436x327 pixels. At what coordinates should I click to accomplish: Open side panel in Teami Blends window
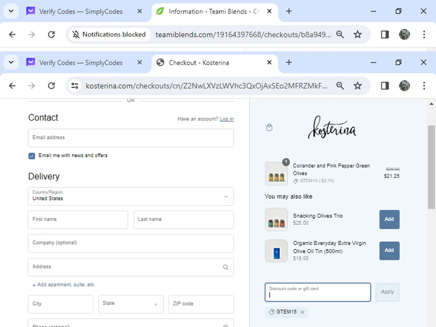[385, 35]
